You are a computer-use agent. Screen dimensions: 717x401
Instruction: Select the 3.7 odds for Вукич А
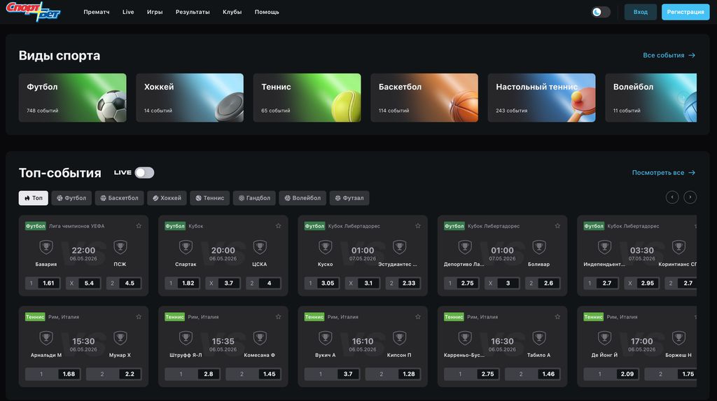333,374
